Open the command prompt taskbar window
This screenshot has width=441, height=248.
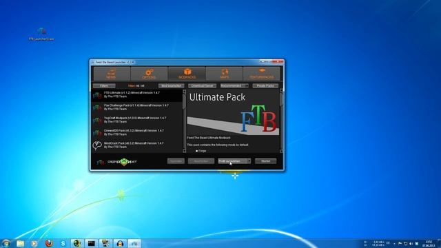pos(91,243)
